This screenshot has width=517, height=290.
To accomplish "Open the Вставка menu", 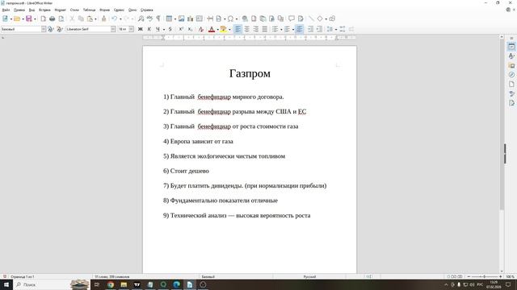I will point(44,10).
